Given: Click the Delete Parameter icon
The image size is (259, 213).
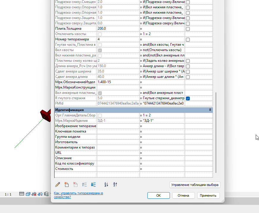Looking at the screenshot, I should point(75,184).
